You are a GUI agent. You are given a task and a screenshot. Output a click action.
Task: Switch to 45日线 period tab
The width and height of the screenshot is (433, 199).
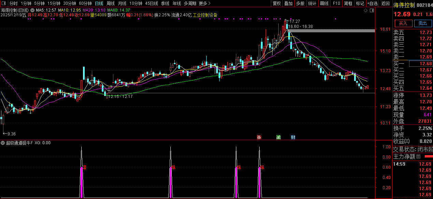coord(152,3)
